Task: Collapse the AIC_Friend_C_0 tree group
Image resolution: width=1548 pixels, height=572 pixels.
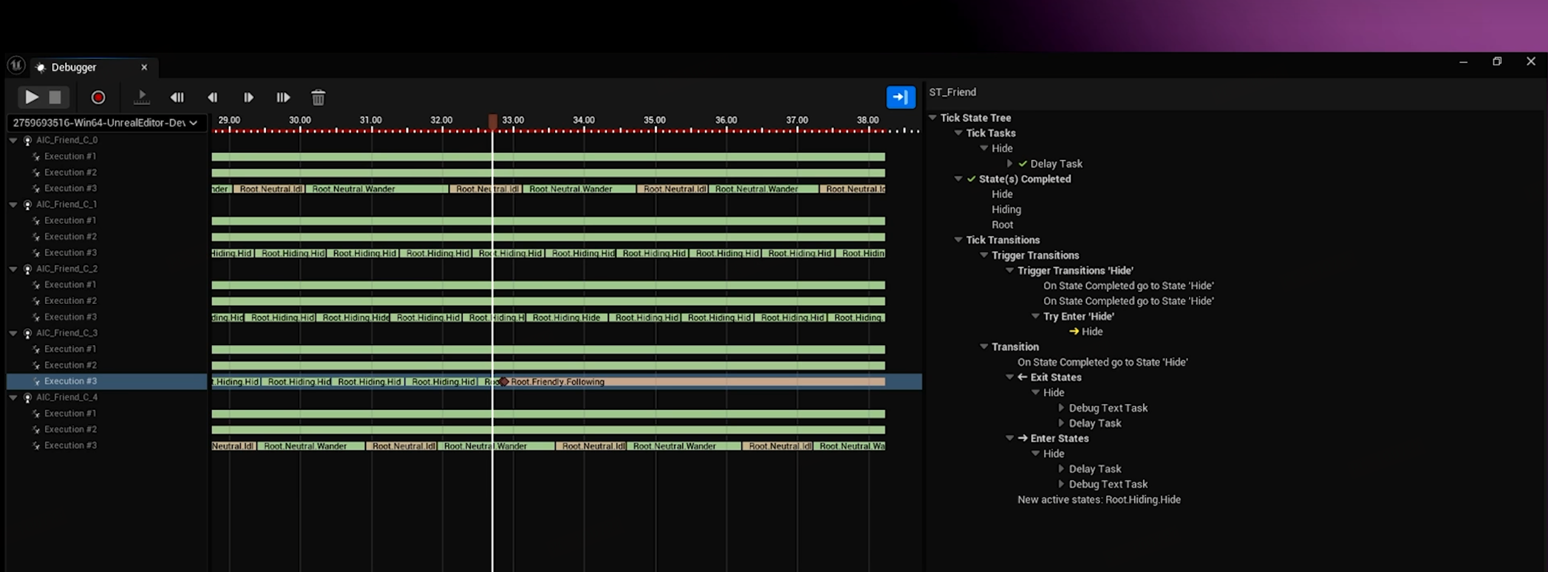Action: pos(13,140)
